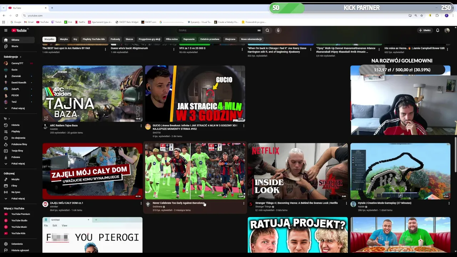Viewport: 457px width, 257px height.
Task: Open Do obejrzenia watch later list
Action: (18, 138)
